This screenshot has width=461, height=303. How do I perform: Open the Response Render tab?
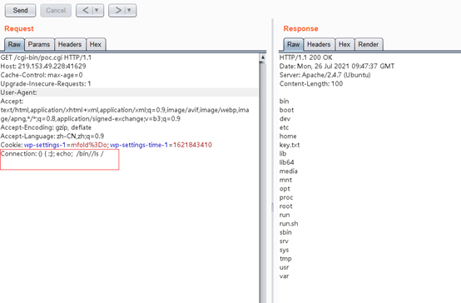tap(369, 44)
